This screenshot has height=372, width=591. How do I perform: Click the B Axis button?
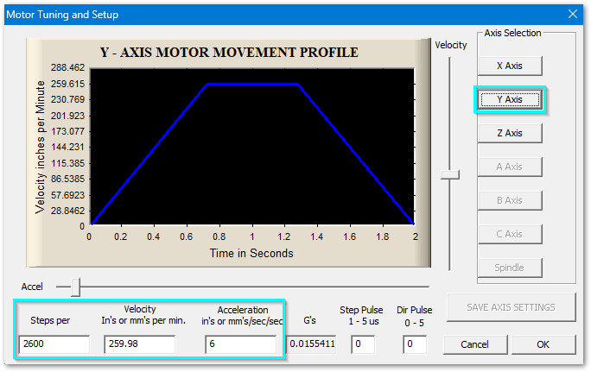[510, 200]
